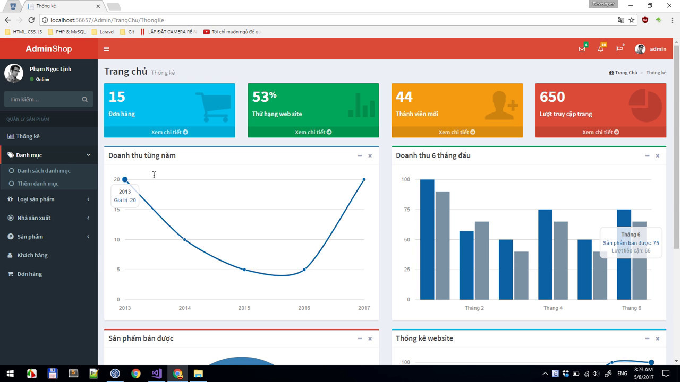Viewport: 680px width, 382px height.
Task: Click the Trang Chủ breadcrumb link
Action: click(623, 73)
